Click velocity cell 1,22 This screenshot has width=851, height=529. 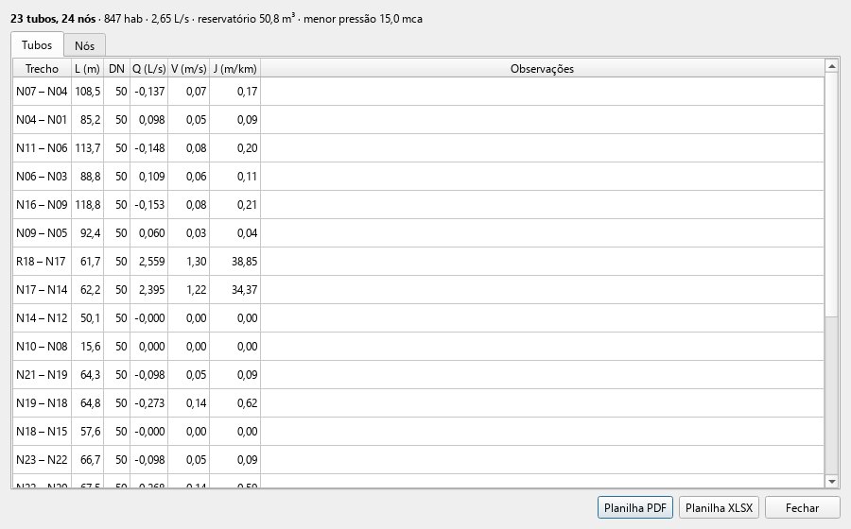(188, 289)
